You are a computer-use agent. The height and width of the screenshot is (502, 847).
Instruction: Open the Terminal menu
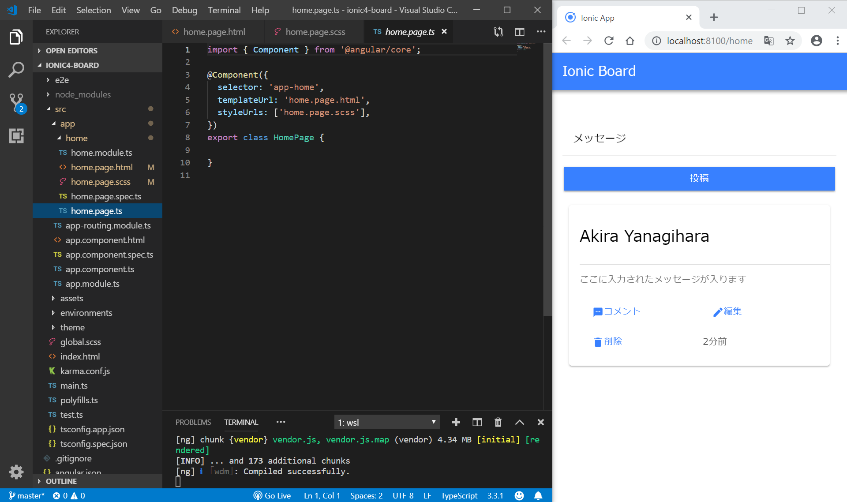pyautogui.click(x=224, y=10)
